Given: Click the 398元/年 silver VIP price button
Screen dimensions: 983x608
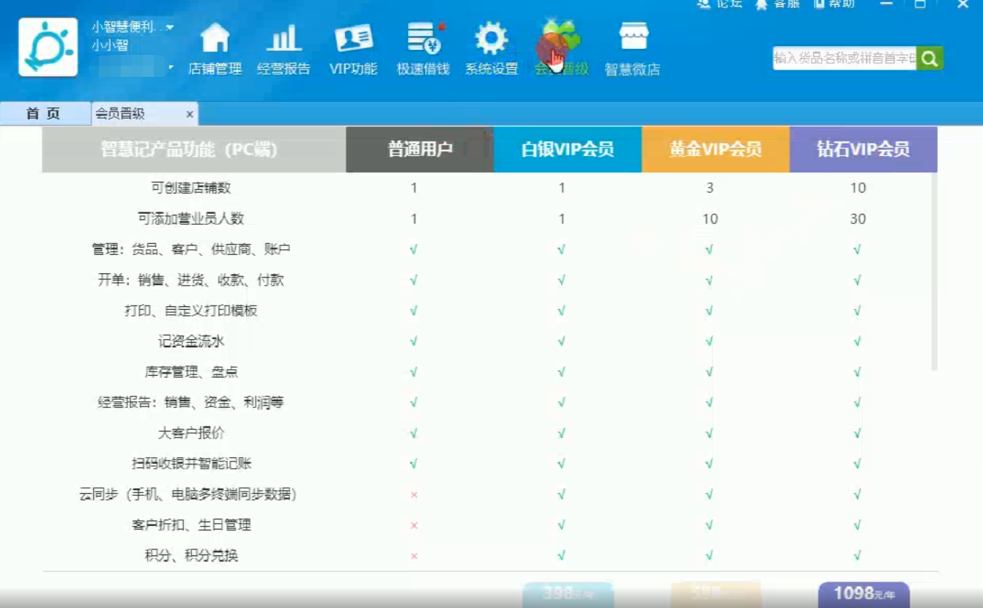Looking at the screenshot, I should pyautogui.click(x=568, y=594).
